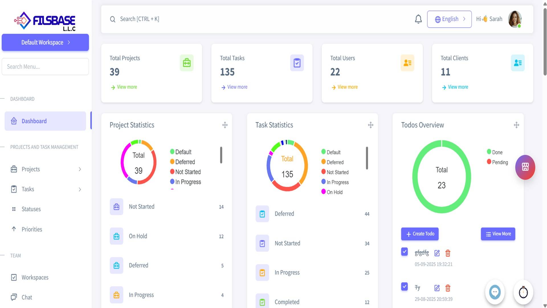Go to Workspaces in the sidebar

coord(35,277)
